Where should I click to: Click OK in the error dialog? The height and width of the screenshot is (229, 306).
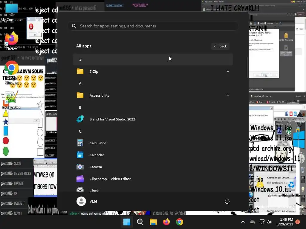click(x=35, y=35)
